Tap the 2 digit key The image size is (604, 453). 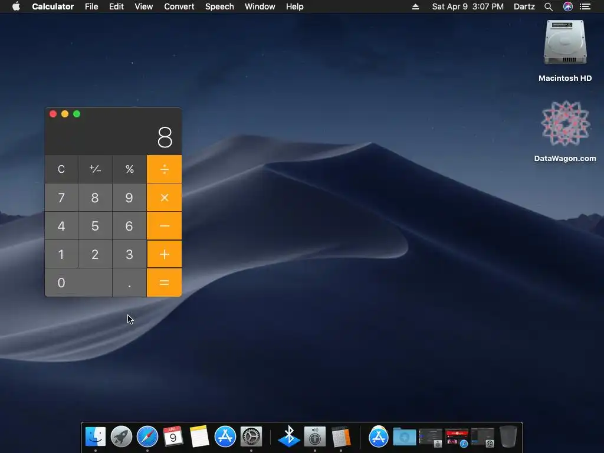[95, 254]
